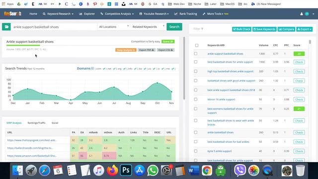This screenshot has width=318, height=179.
Task: Open the Youtube Research dropdown menu
Action: coord(154,14)
